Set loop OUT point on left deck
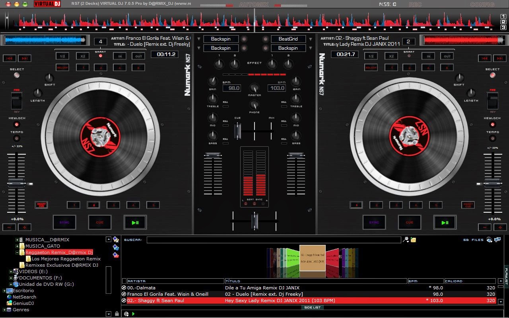The width and height of the screenshot is (509, 318). pyautogui.click(x=138, y=56)
